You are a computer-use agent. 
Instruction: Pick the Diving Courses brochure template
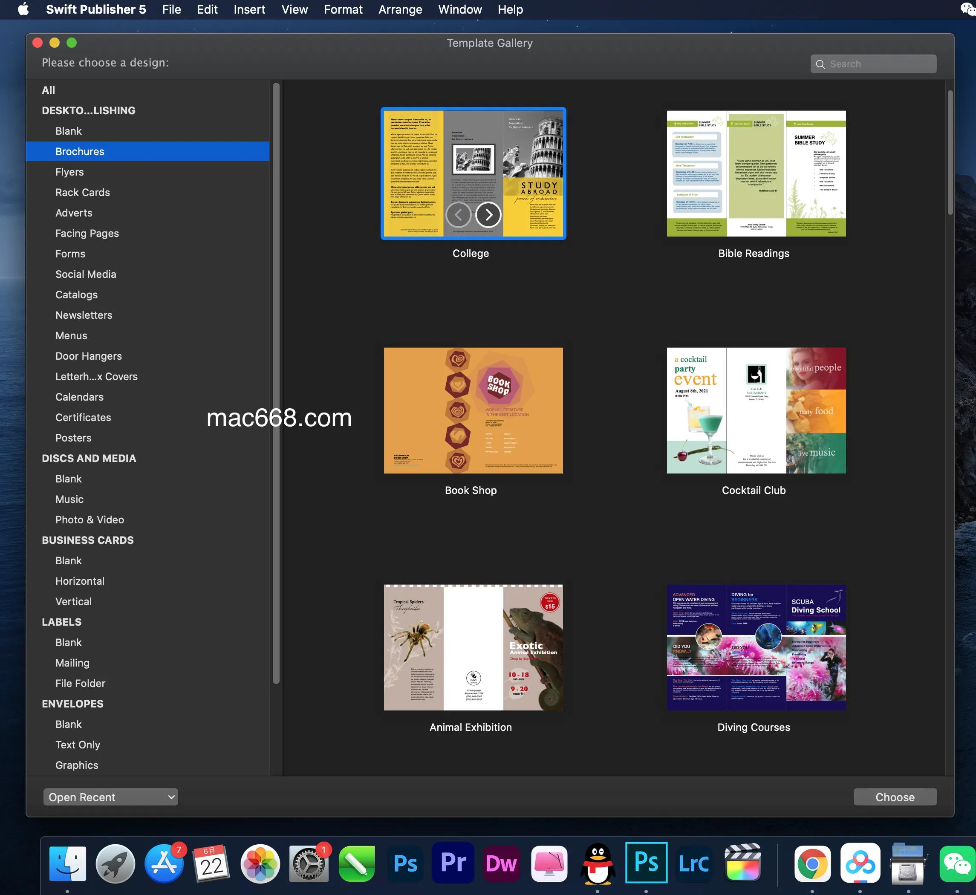tap(756, 647)
